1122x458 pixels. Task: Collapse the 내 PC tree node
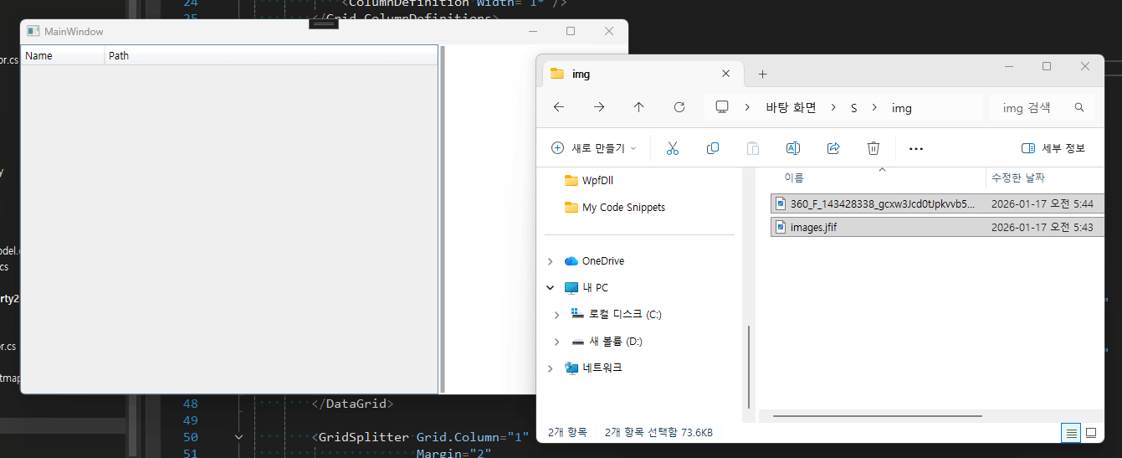[x=550, y=288]
